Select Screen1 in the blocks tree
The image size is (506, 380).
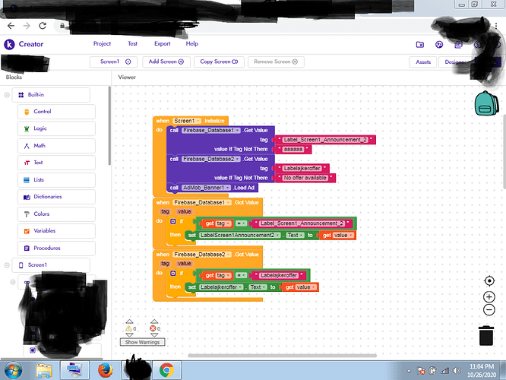pyautogui.click(x=51, y=265)
